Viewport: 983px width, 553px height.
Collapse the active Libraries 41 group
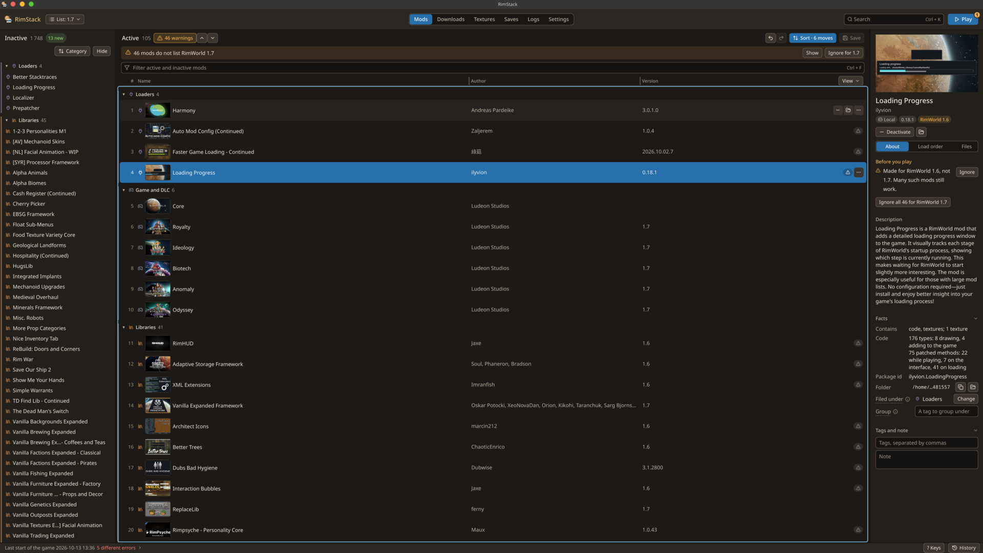pyautogui.click(x=124, y=327)
